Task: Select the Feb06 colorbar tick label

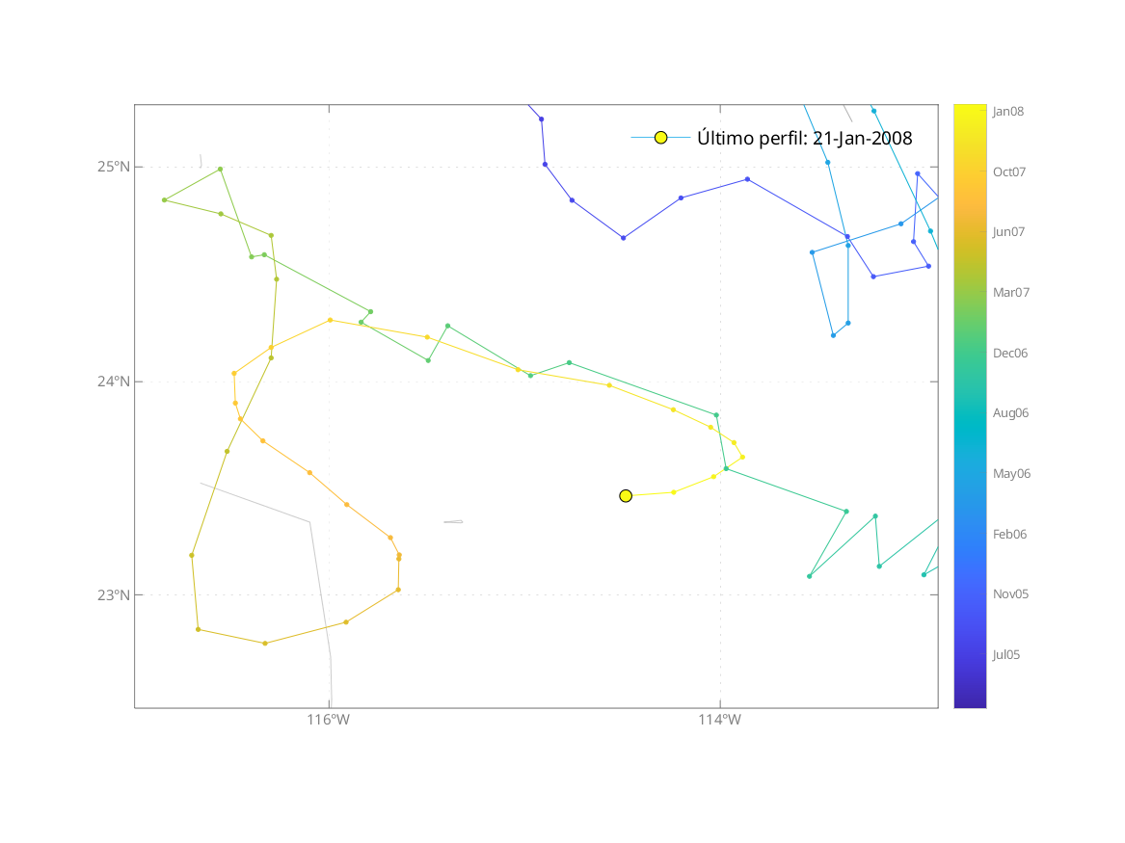Action: [x=1010, y=534]
